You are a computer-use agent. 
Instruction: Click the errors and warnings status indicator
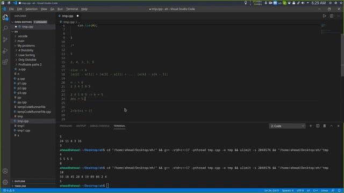pyautogui.click(x=9, y=191)
